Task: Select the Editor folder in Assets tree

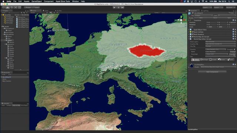Action: (9, 40)
